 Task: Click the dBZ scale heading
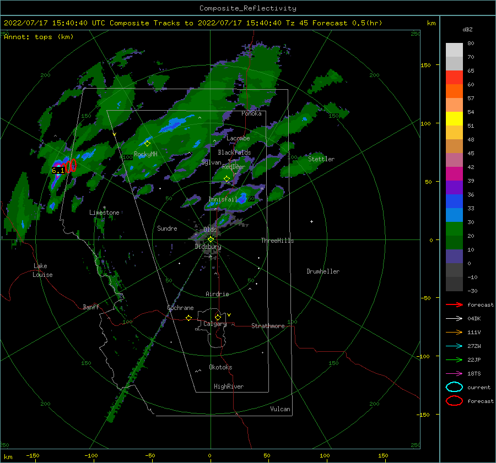click(x=467, y=30)
